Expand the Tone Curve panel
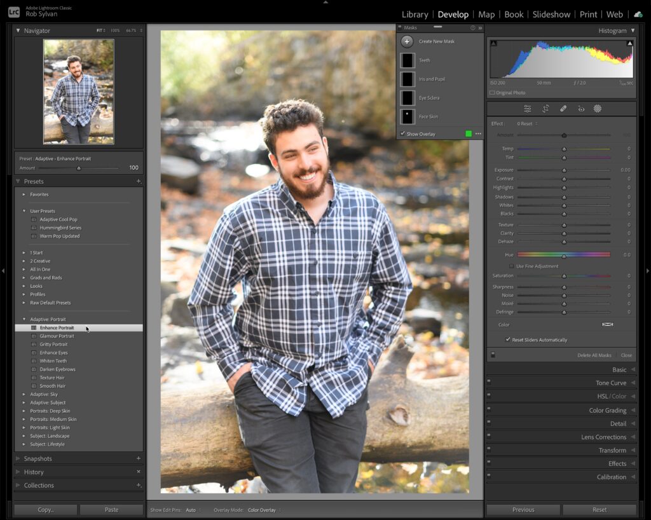651x520 pixels. [611, 383]
